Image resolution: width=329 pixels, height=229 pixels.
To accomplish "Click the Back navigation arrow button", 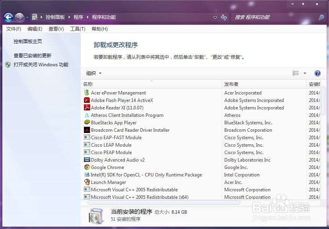I will (8, 17).
